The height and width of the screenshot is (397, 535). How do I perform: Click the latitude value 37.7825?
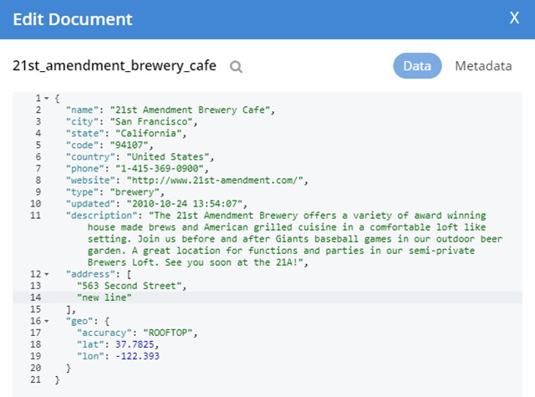coord(135,344)
